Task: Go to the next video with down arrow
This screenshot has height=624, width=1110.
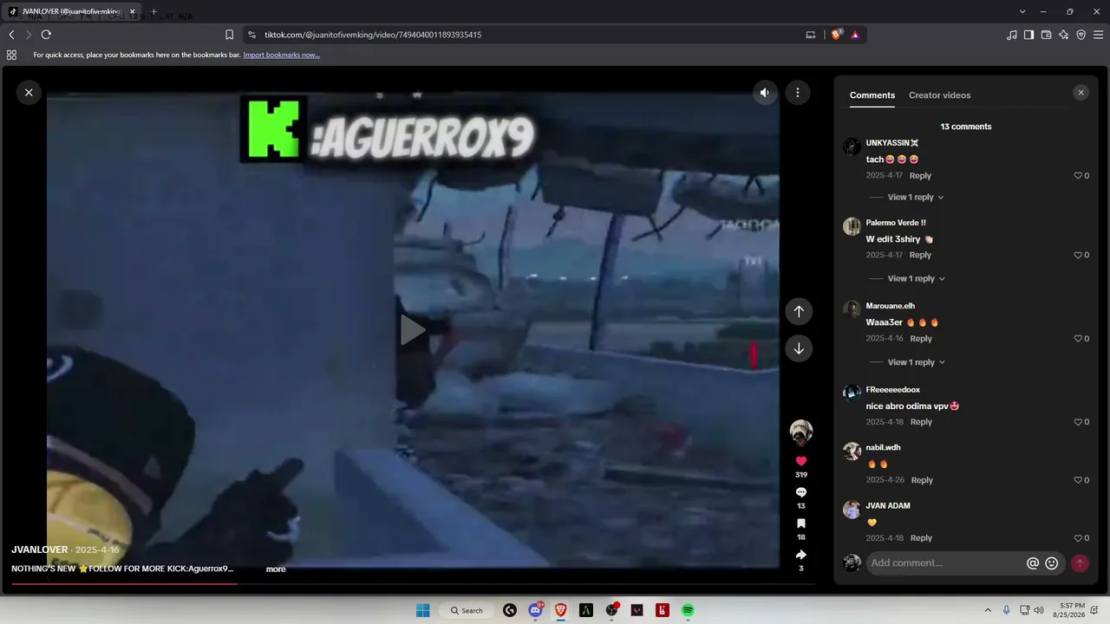Action: 799,348
